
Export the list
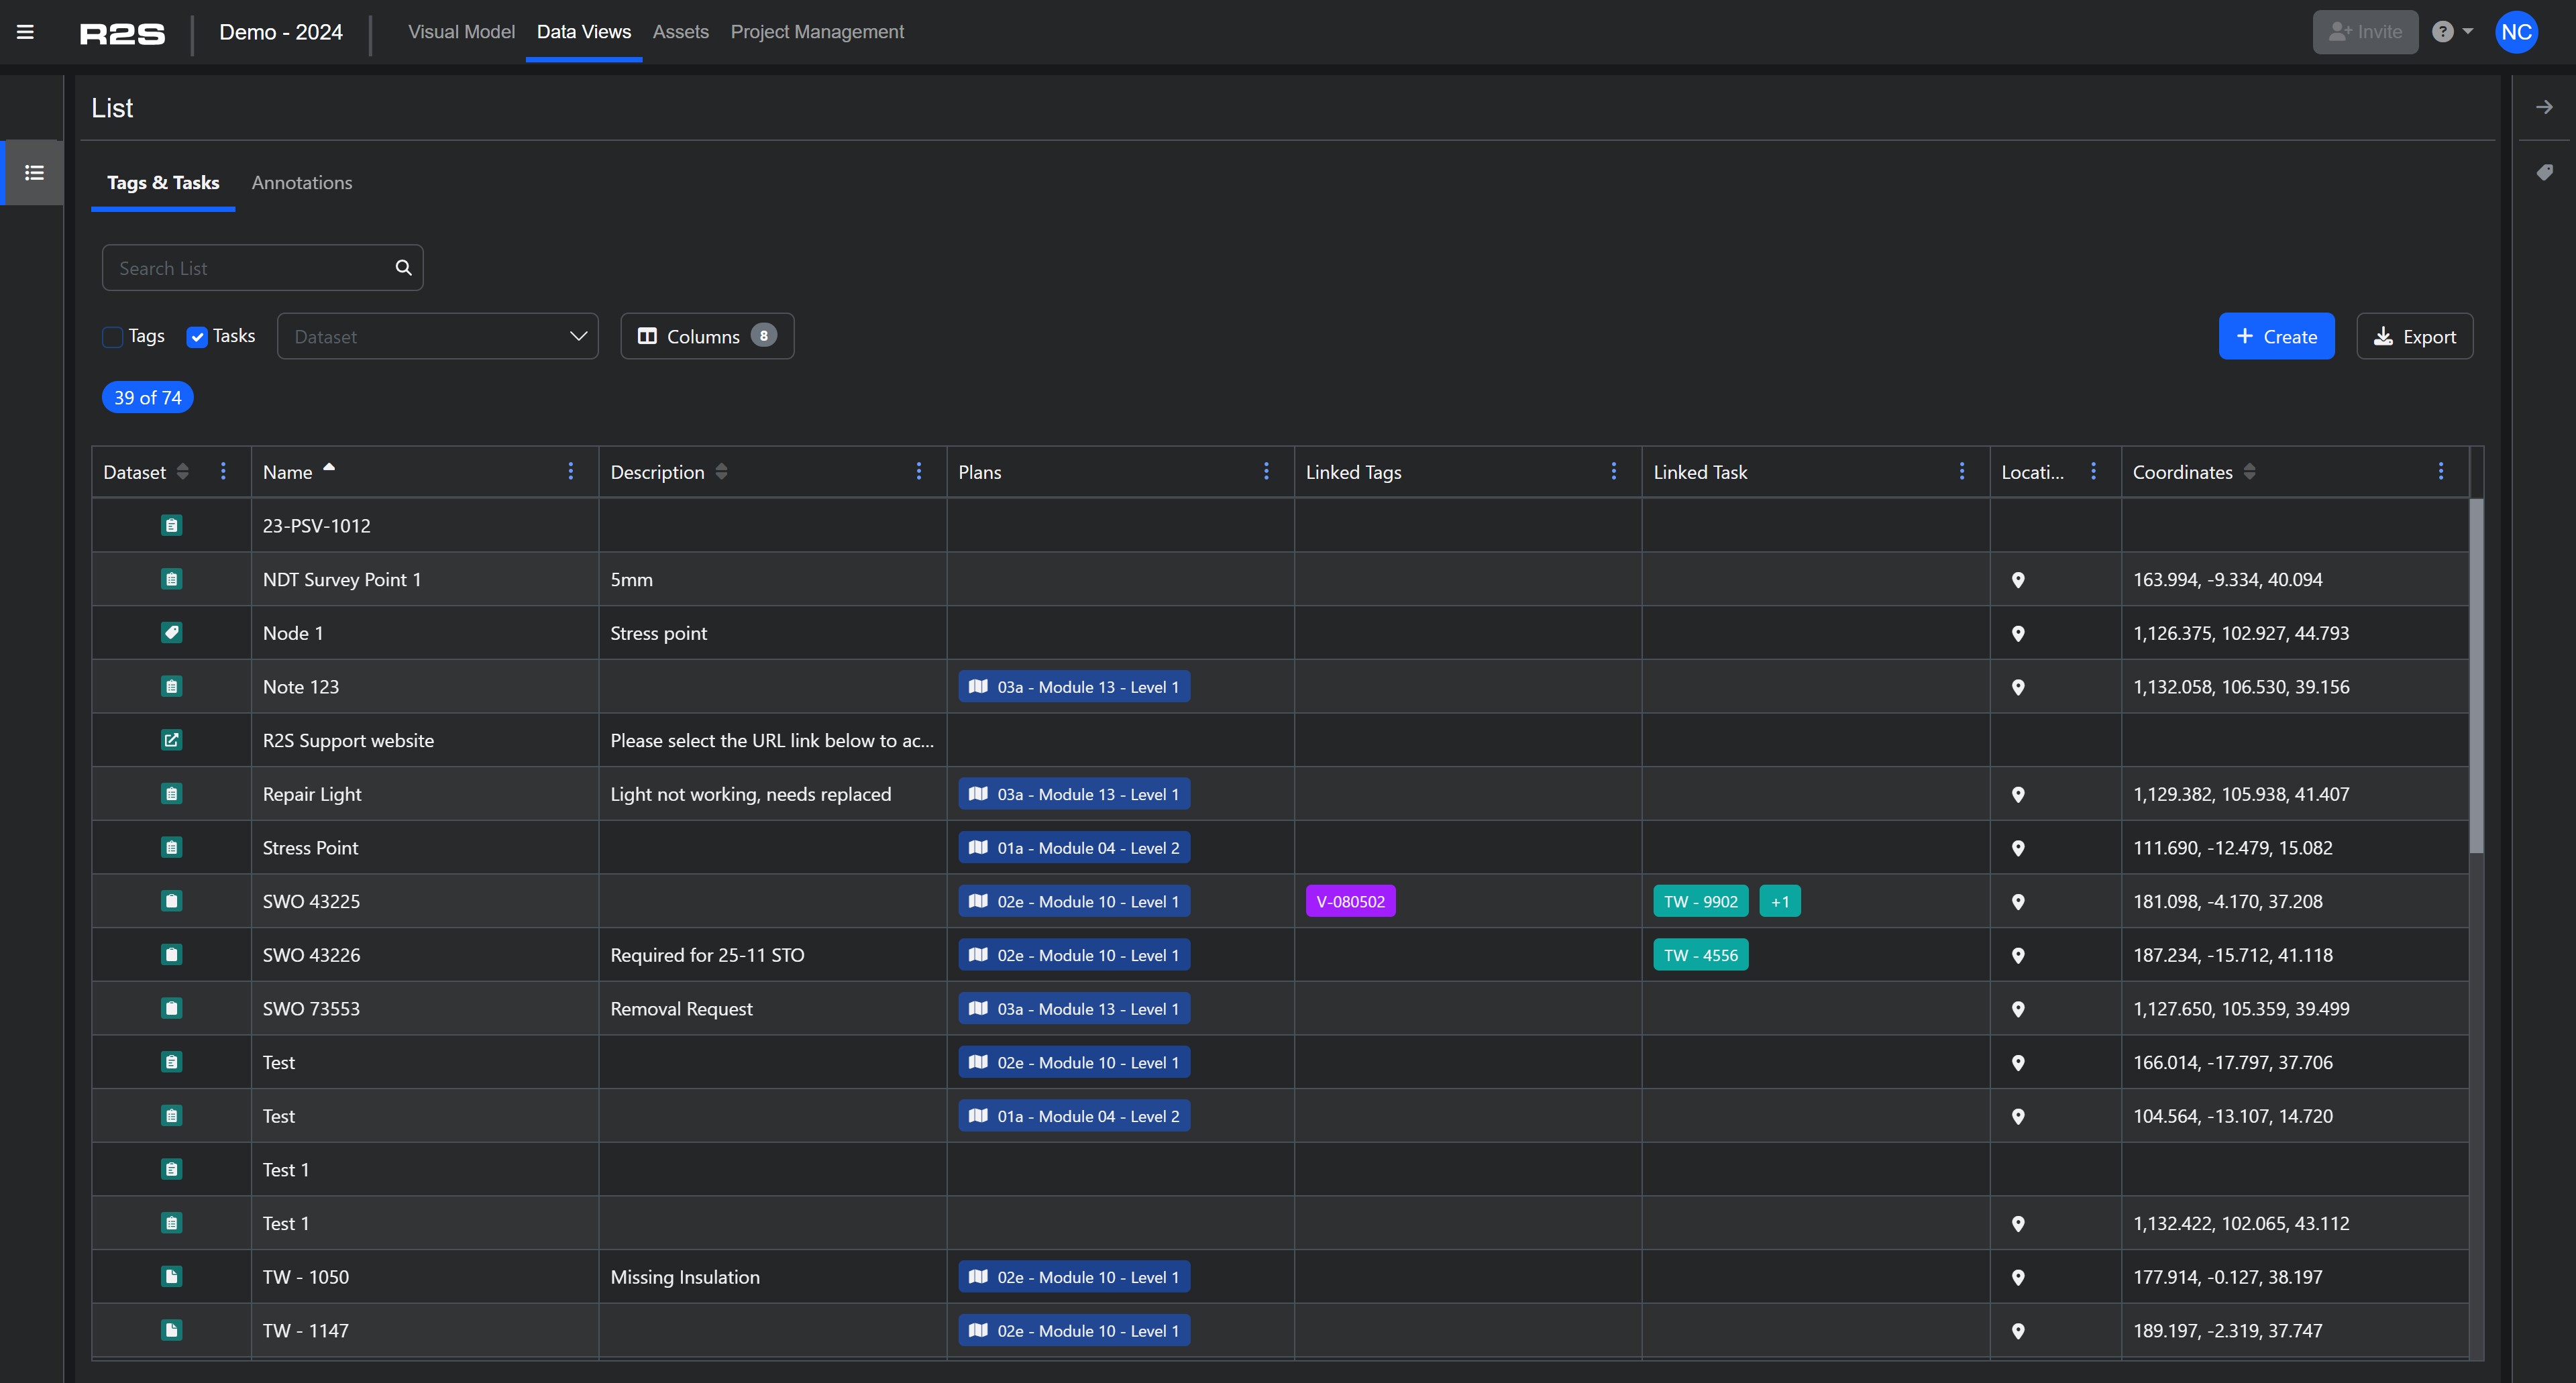point(2414,337)
